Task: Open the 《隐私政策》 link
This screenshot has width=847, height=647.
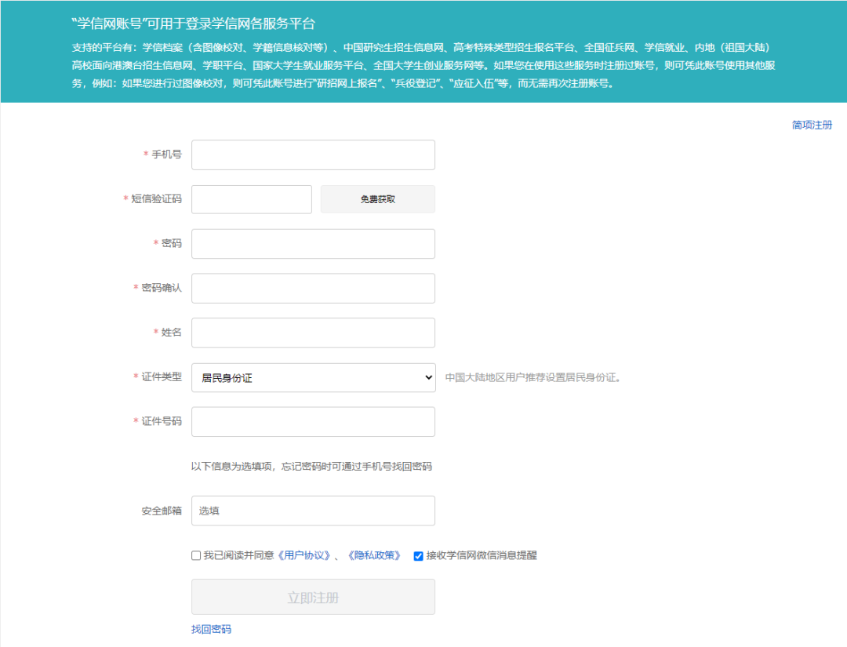Action: coord(373,555)
